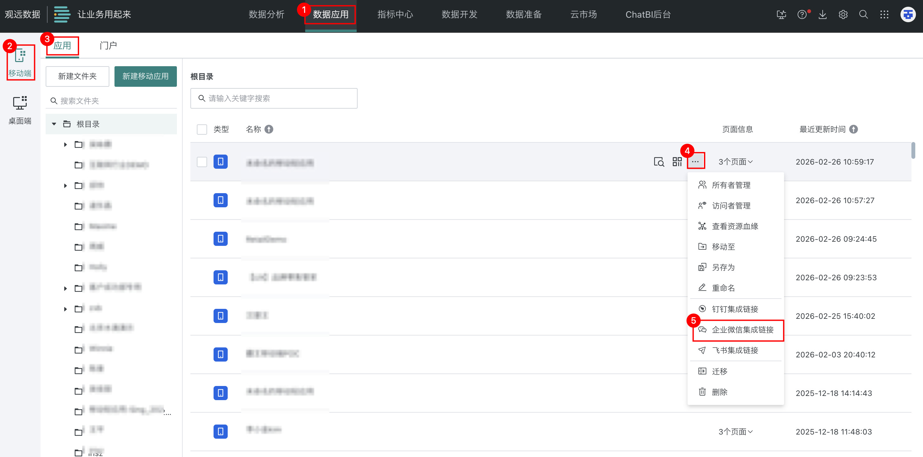Expand the 3个页面 dropdown in first row
Screen dimensions: 923x457
735,162
